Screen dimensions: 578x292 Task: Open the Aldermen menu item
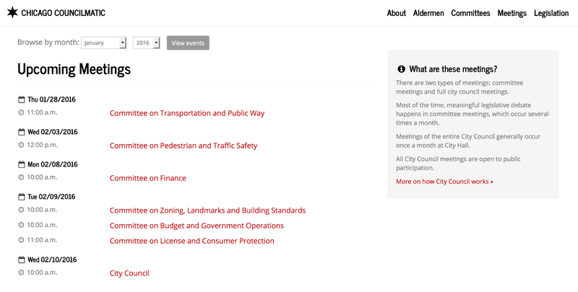428,13
